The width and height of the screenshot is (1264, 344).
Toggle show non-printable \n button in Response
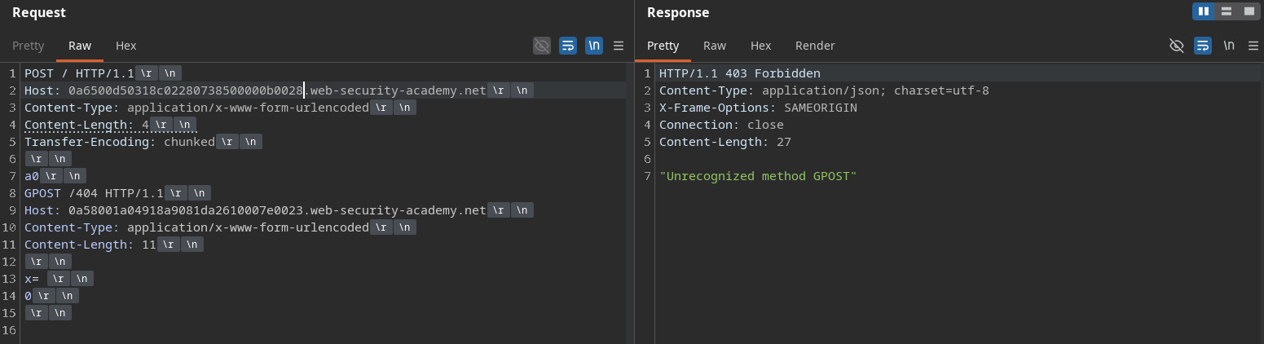point(1229,46)
